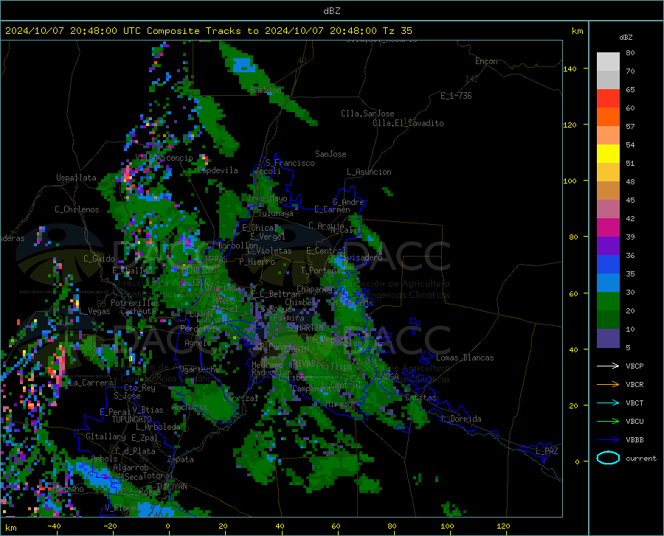Click the Zapata place label
The image size is (664, 536).
[181, 459]
